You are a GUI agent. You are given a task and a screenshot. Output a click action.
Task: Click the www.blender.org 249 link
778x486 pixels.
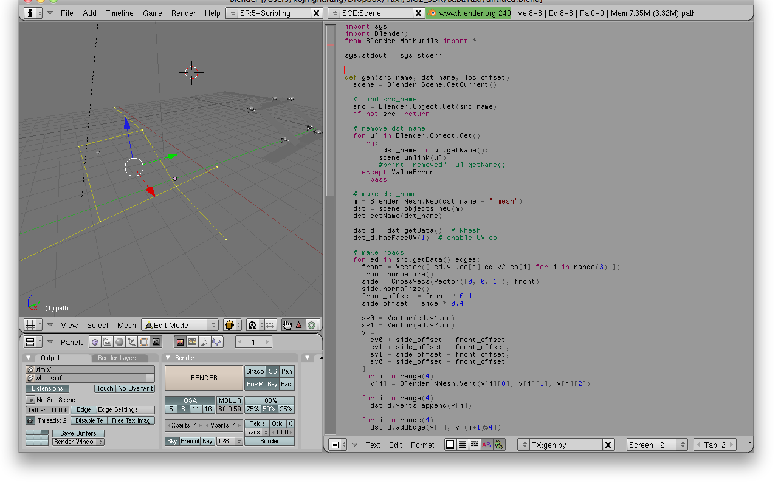[x=469, y=13]
